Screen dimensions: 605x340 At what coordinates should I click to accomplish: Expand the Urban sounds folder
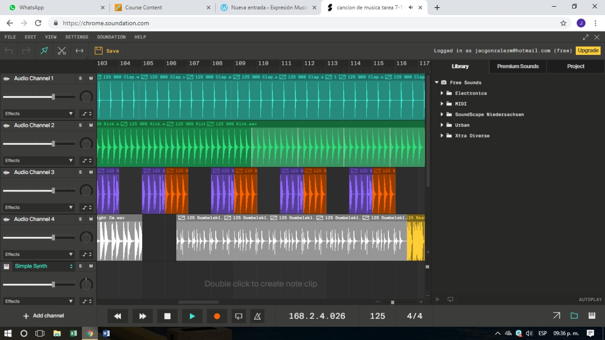pos(442,125)
